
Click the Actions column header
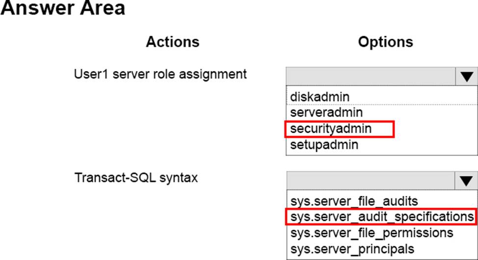[173, 42]
